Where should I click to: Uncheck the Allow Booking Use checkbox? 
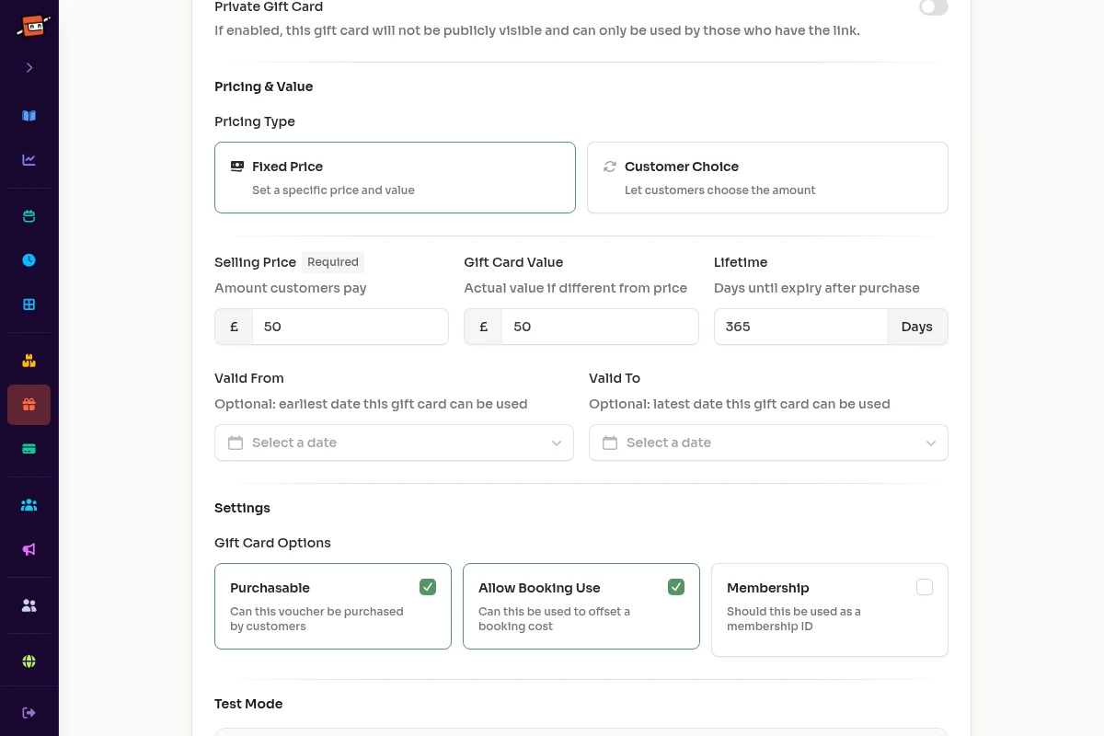click(676, 587)
